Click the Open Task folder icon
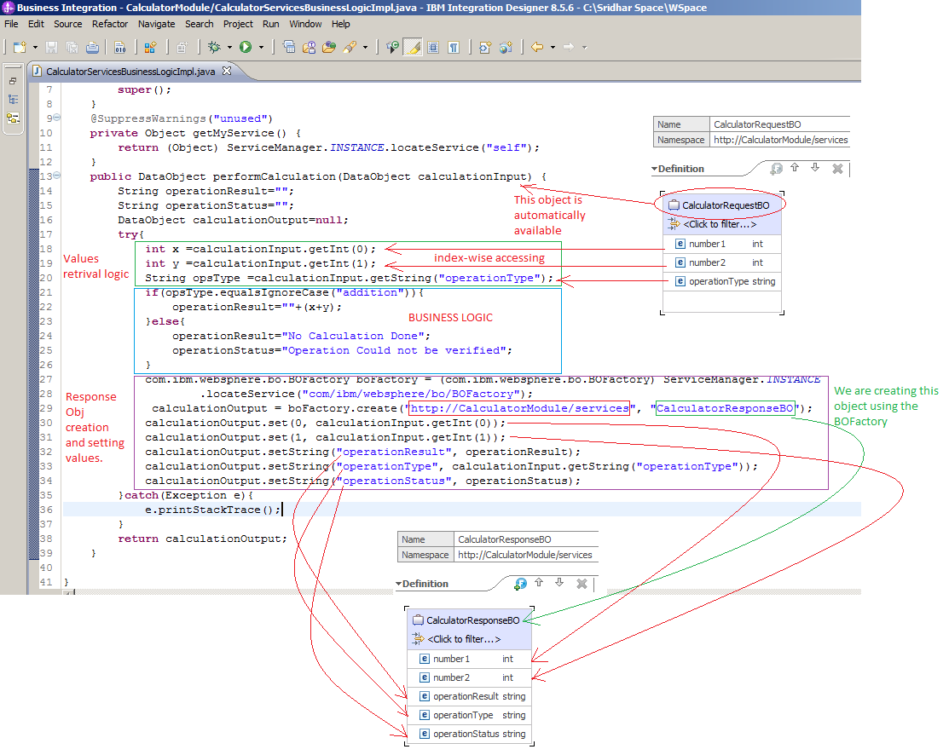 tap(328, 47)
